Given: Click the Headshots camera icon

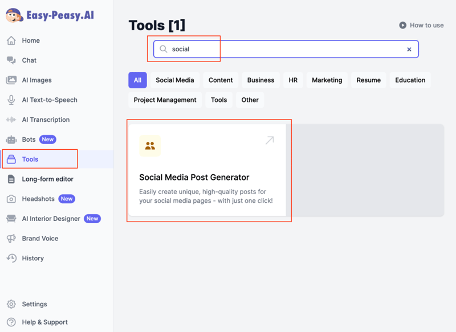Looking at the screenshot, I should [x=11, y=199].
